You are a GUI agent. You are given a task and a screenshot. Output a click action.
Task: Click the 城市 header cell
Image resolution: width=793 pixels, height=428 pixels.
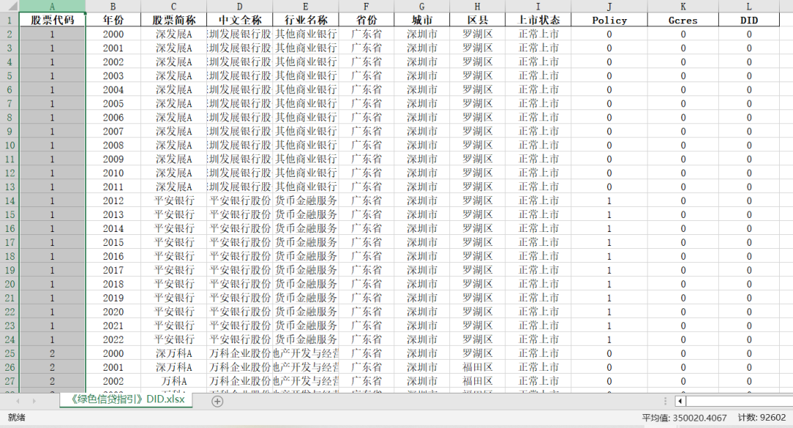click(x=421, y=21)
